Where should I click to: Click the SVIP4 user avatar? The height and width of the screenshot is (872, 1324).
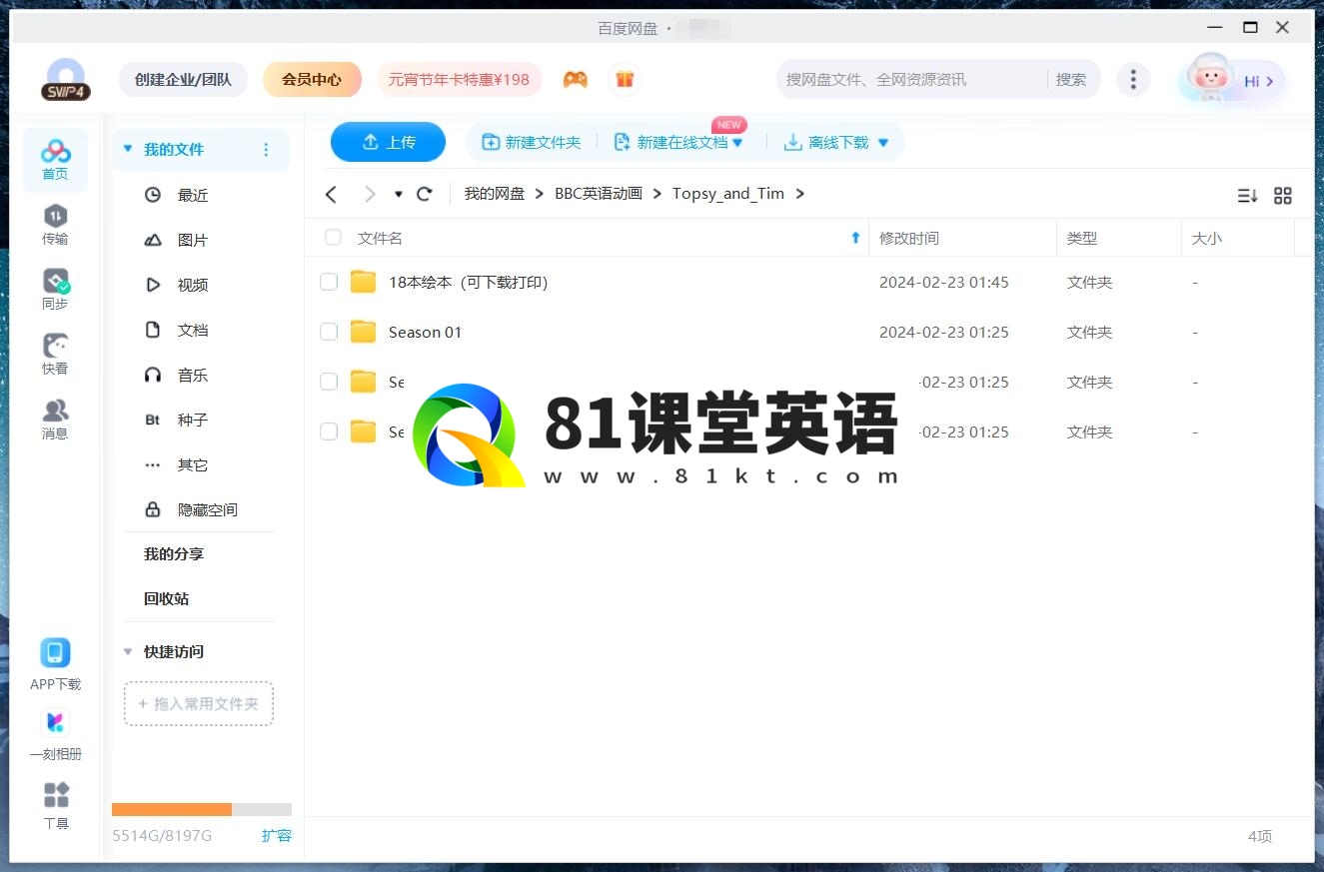coord(66,80)
